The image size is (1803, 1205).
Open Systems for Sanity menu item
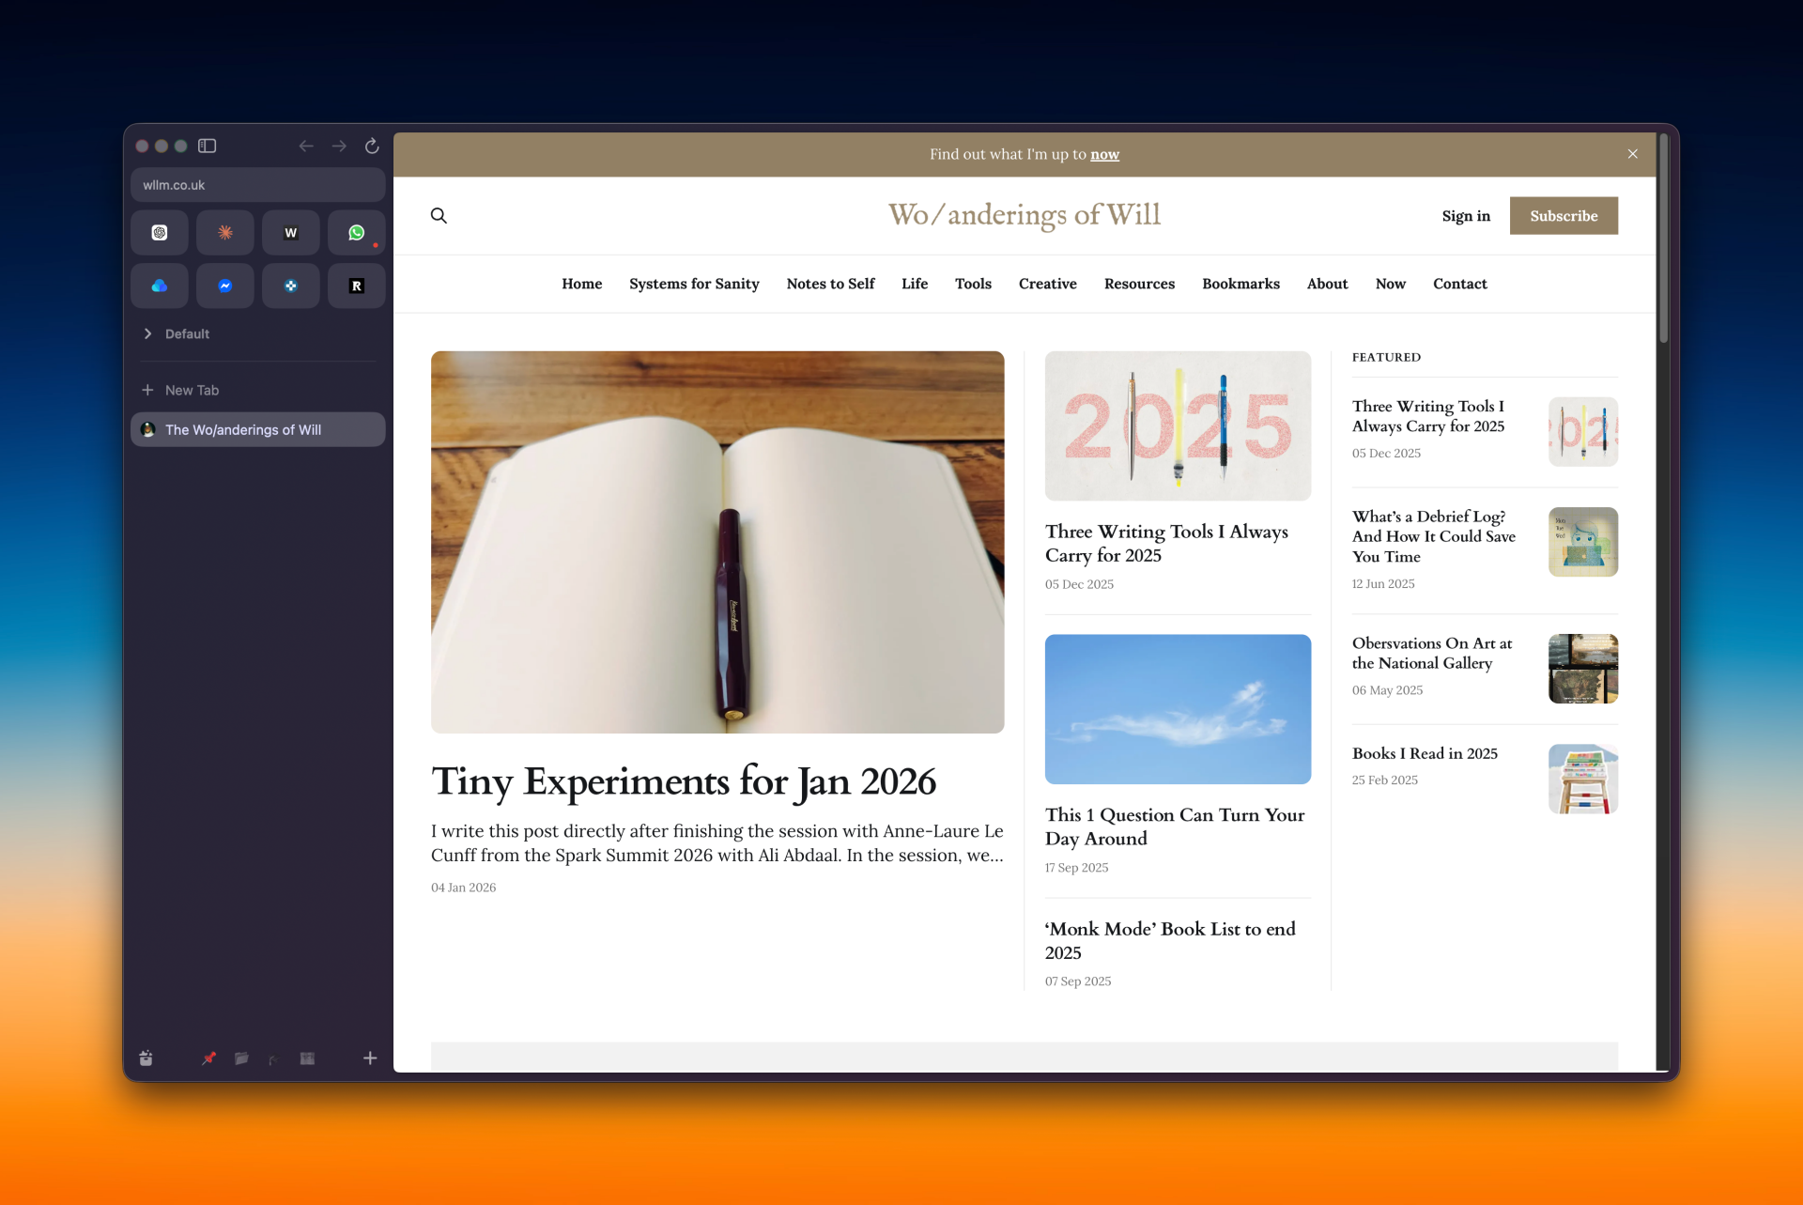[694, 284]
